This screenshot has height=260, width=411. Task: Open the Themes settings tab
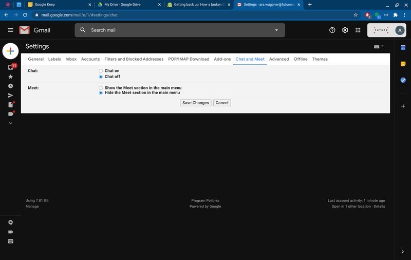point(320,59)
